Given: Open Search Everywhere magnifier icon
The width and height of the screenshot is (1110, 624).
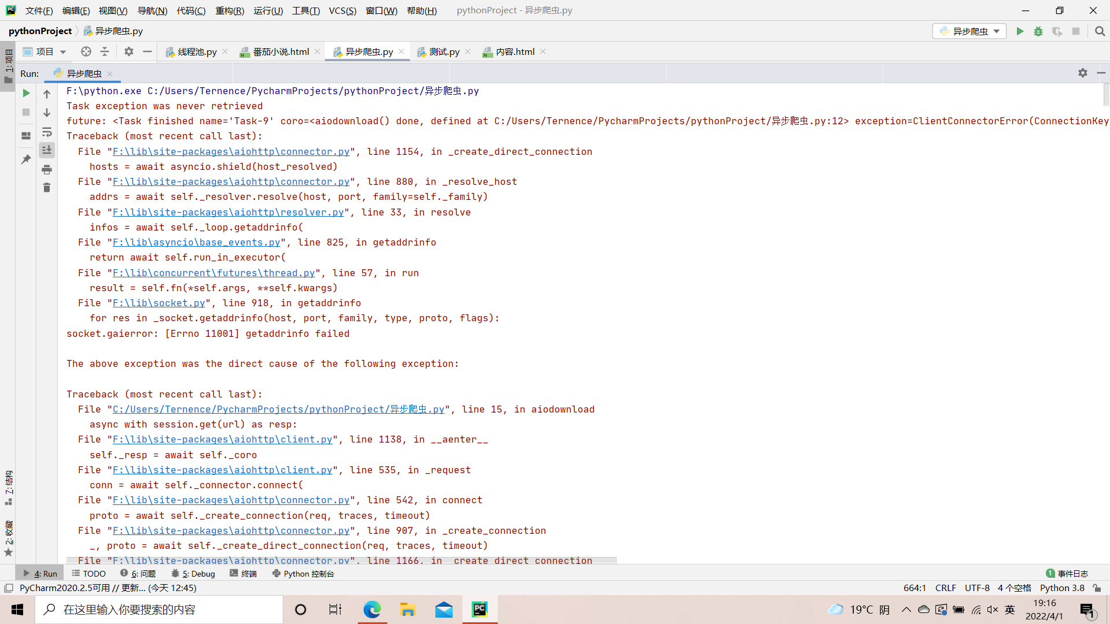Looking at the screenshot, I should click(x=1100, y=31).
